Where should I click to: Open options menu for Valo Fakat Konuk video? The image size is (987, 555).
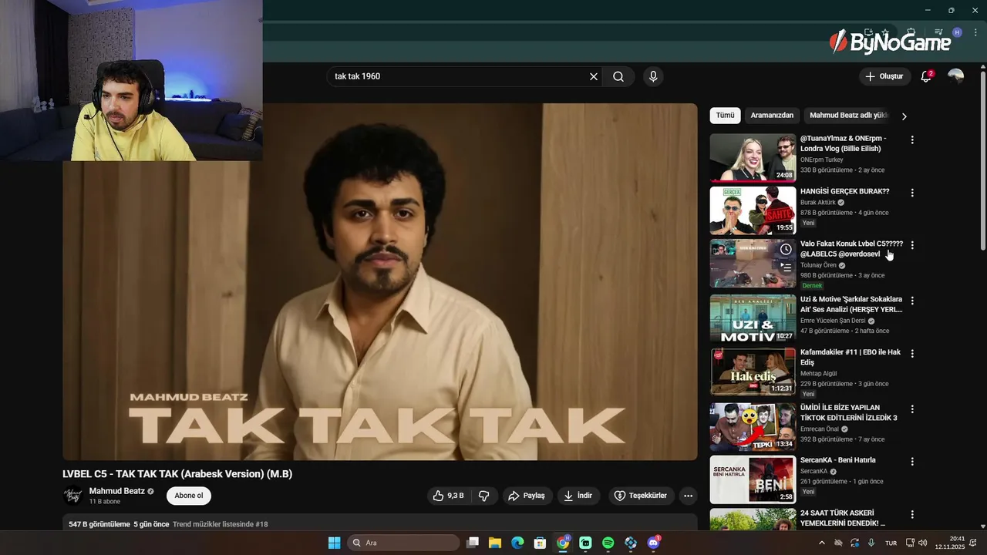[912, 245]
